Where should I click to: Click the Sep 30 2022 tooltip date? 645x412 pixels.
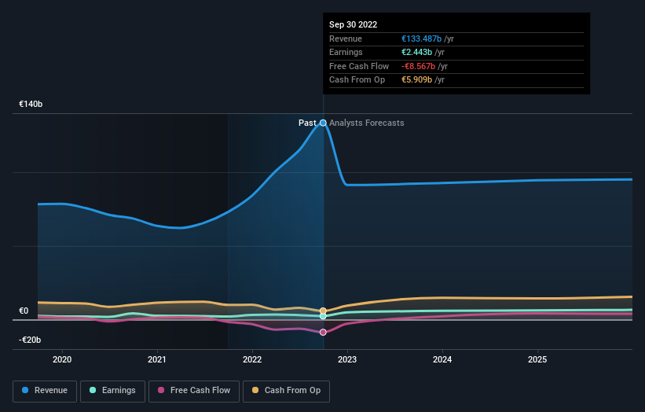click(353, 24)
